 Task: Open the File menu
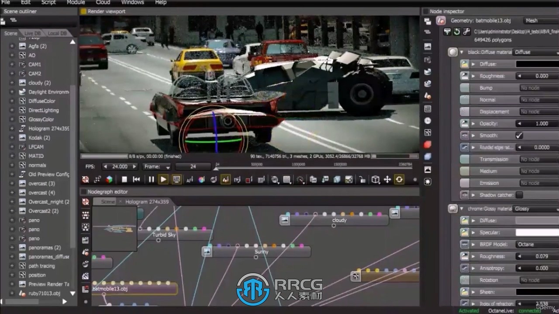click(x=5, y=2)
